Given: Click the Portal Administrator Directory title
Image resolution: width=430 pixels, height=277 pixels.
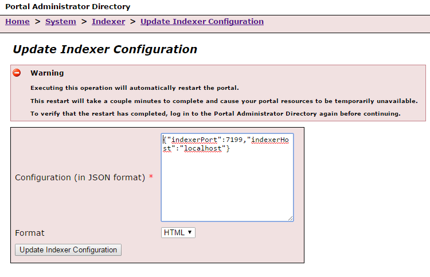Looking at the screenshot, I should pyautogui.click(x=68, y=6).
